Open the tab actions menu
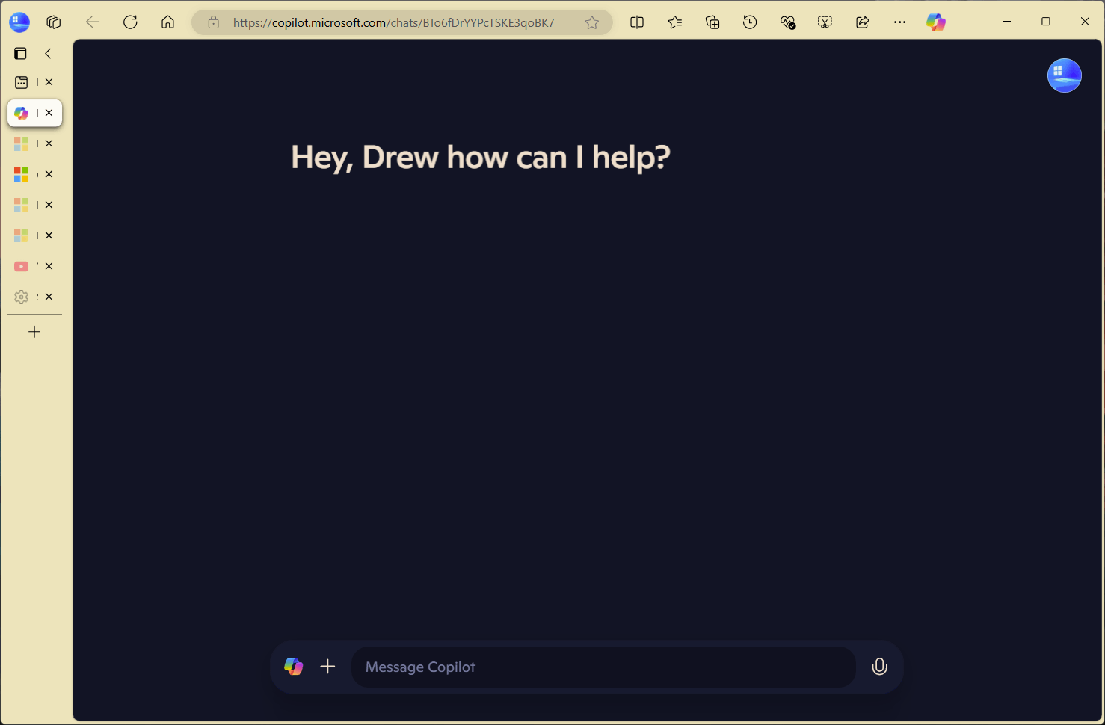This screenshot has height=725, width=1105. (x=21, y=53)
